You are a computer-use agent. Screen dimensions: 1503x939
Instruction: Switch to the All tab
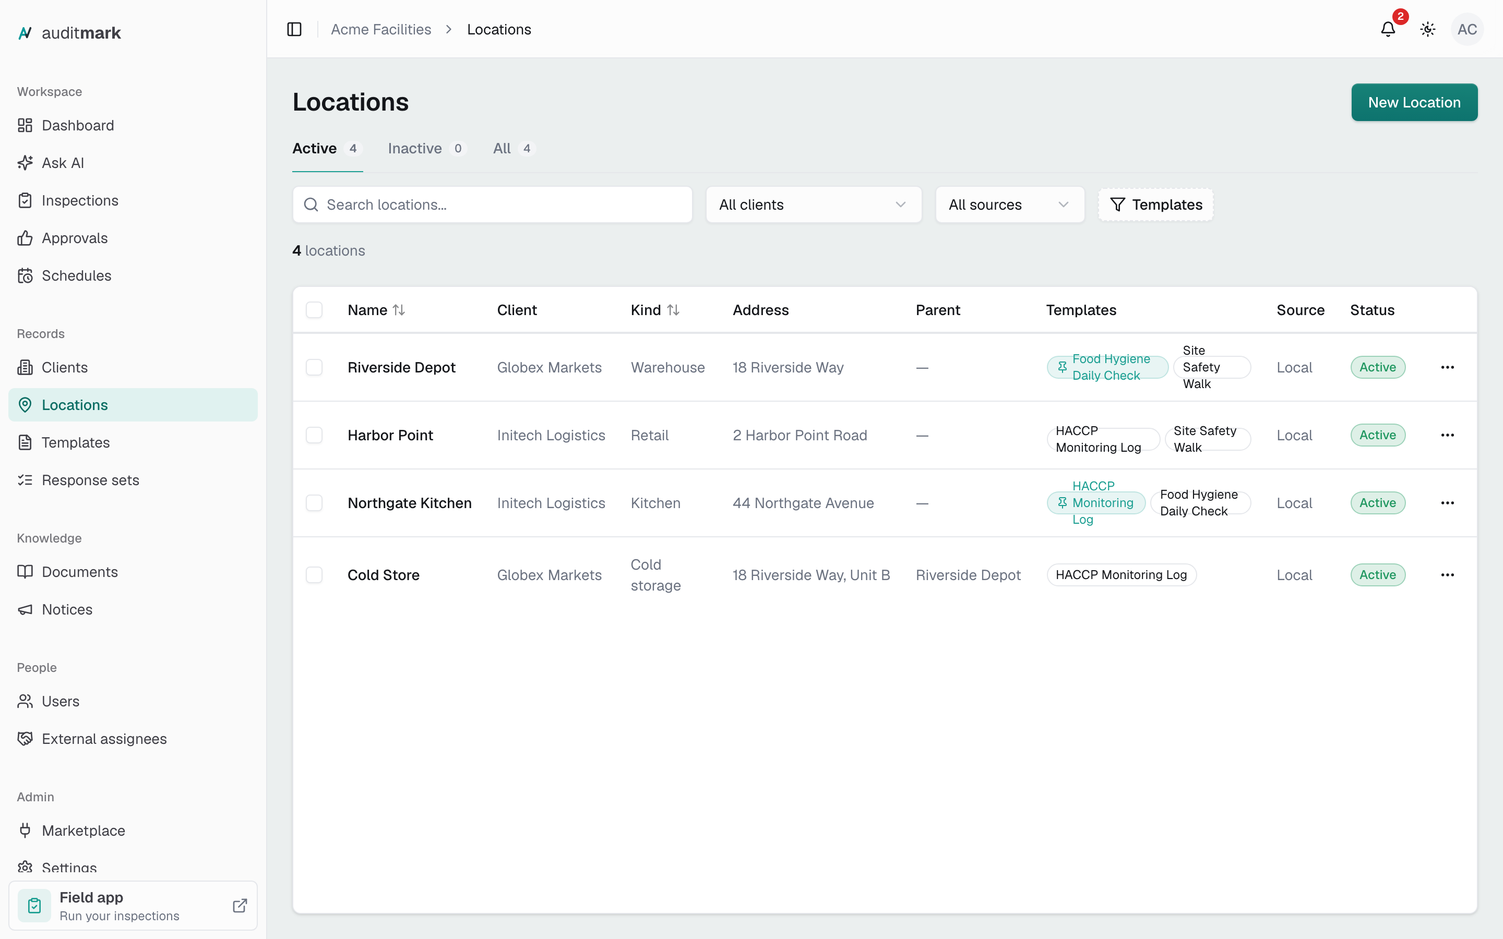[x=514, y=149]
